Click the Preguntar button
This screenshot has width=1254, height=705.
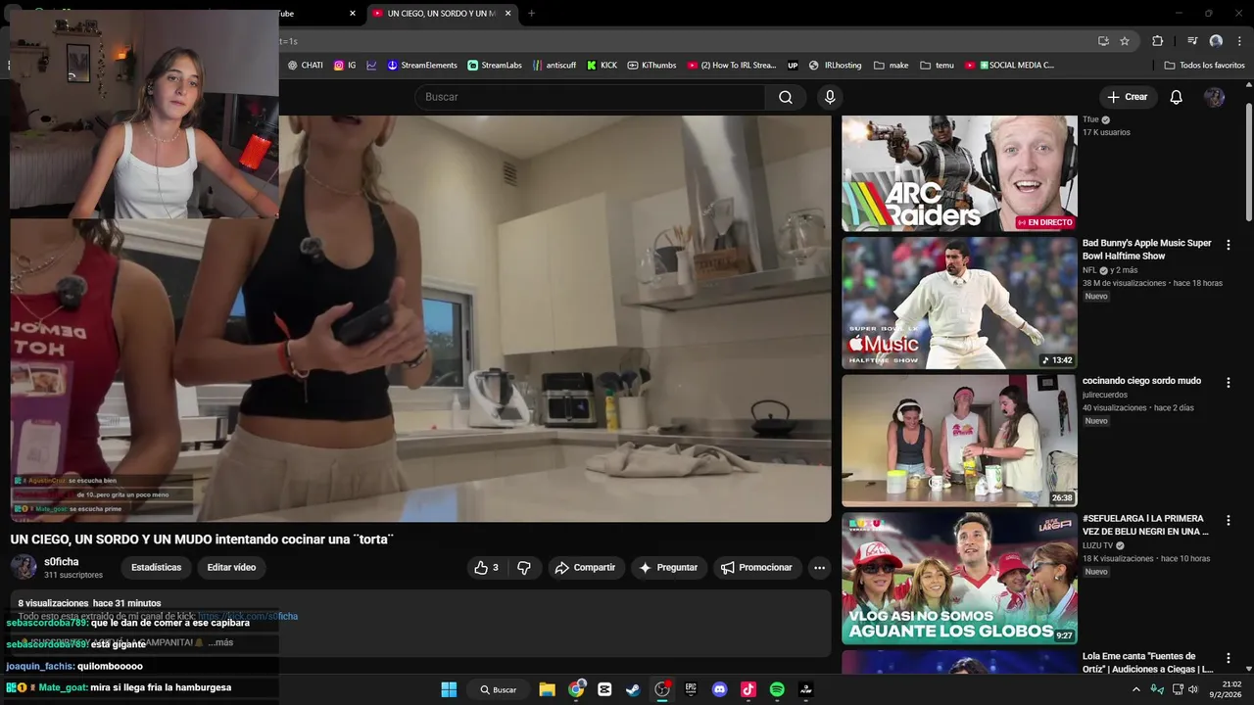point(667,568)
